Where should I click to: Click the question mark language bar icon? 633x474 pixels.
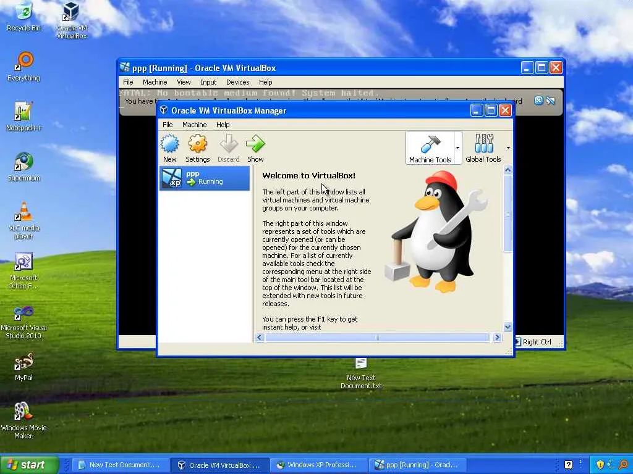569,465
